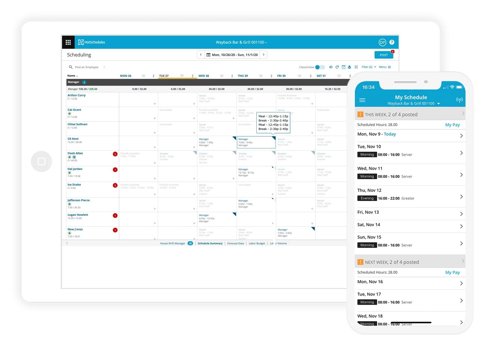
Task: Open the phone hamburger menu
Action: 362,100
